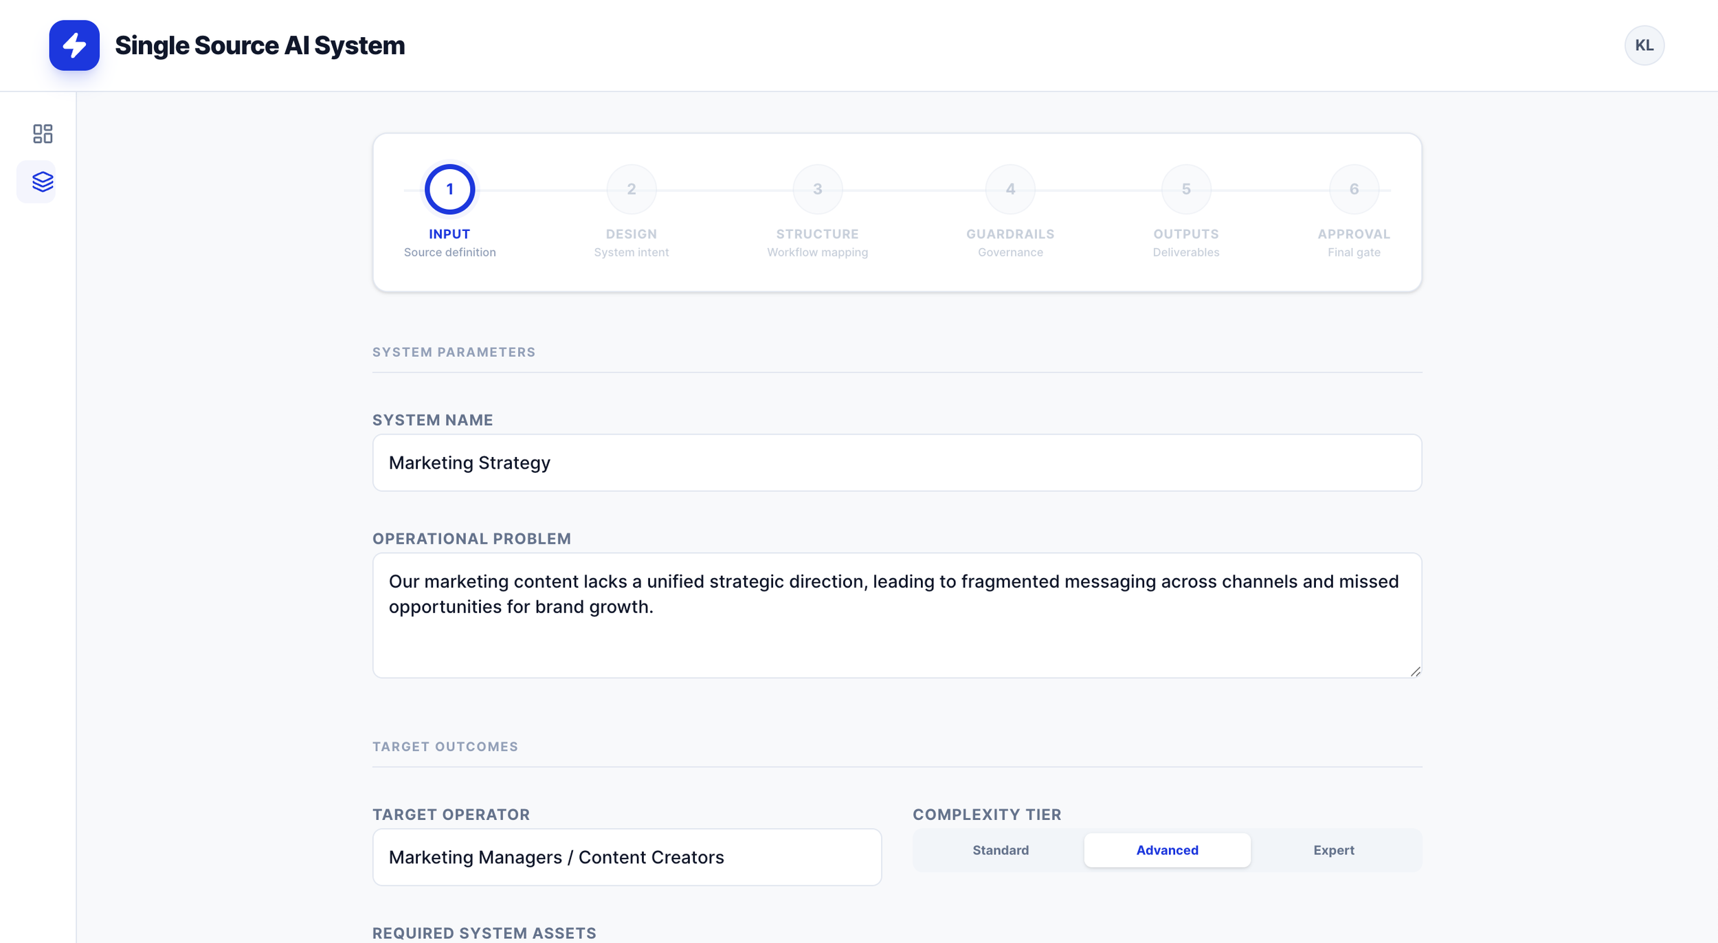Click the lightning bolt app logo

coord(74,45)
